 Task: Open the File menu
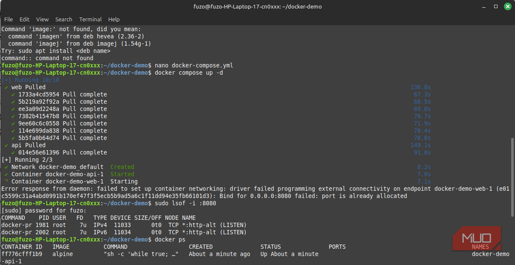point(9,19)
